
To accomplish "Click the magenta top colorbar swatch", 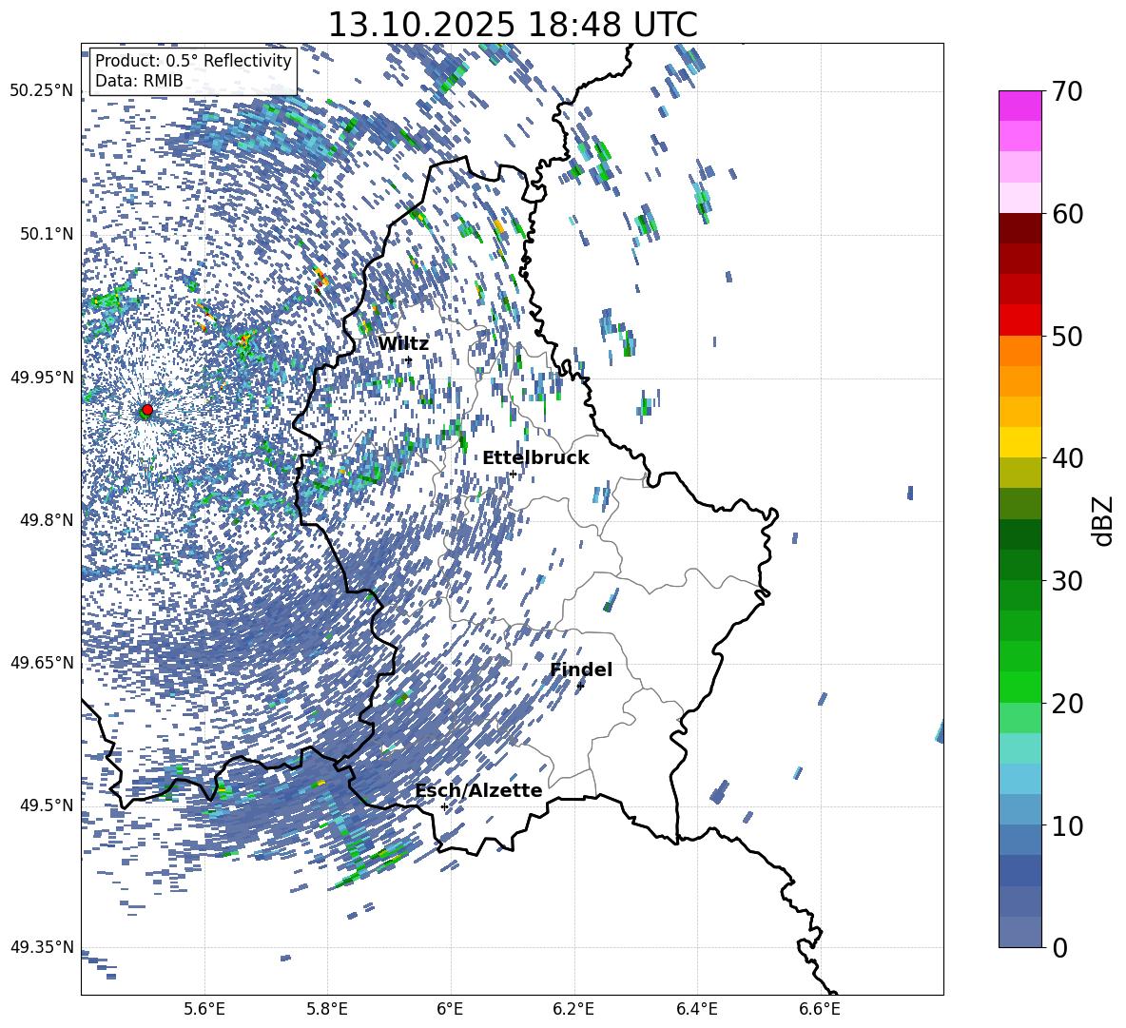I will point(1019,107).
